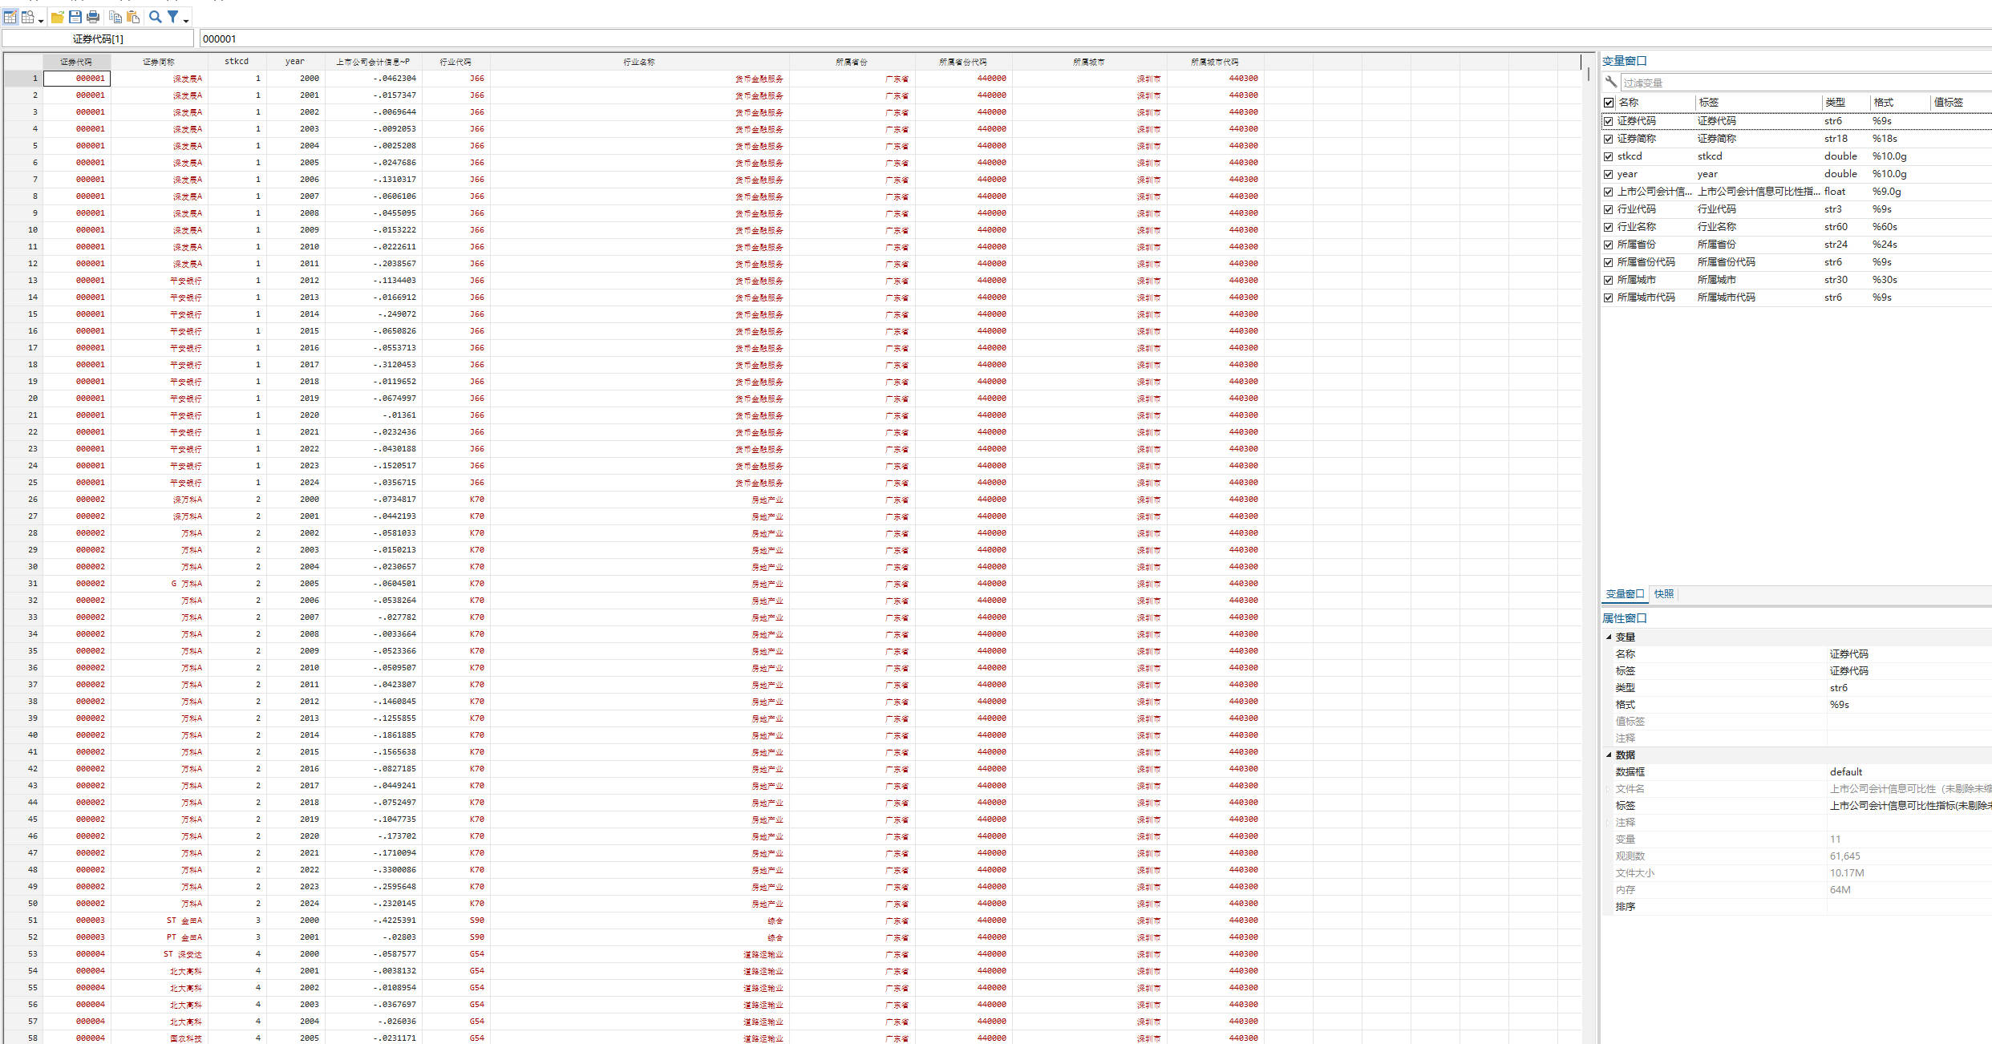Click the 所属城市 column header
Viewport: 1992px width, 1044px height.
point(1088,62)
